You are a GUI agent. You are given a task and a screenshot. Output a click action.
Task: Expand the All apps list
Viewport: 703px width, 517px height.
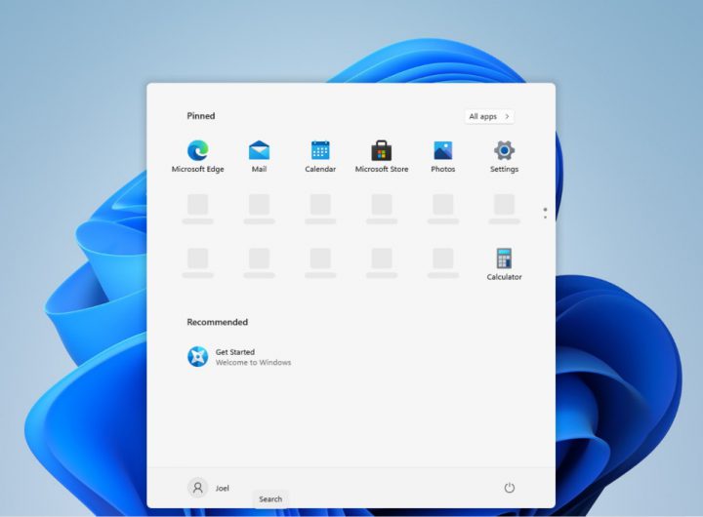pyautogui.click(x=489, y=116)
